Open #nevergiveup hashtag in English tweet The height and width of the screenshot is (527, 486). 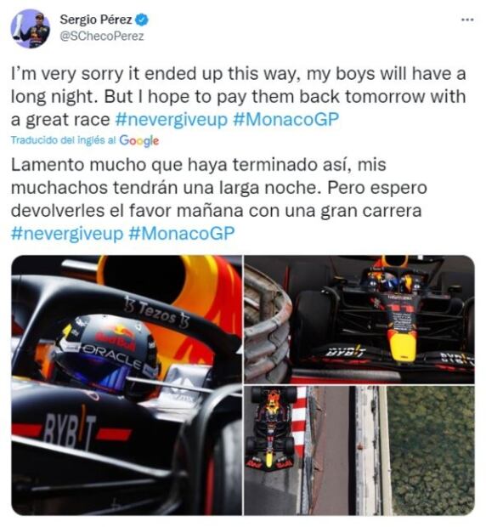[172, 120]
